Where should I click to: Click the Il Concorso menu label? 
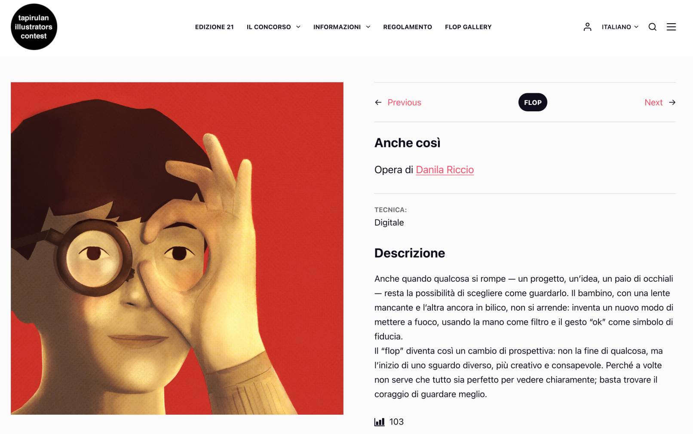[269, 27]
